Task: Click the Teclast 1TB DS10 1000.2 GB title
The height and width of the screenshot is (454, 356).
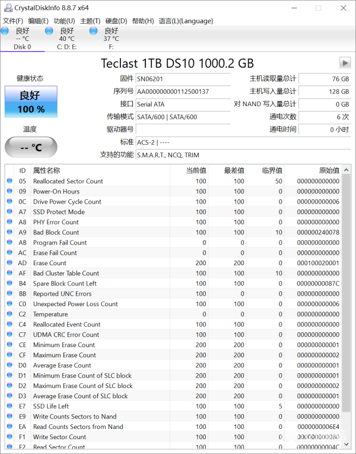Action: click(x=177, y=63)
